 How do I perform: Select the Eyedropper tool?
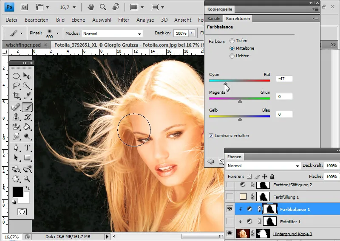(27, 95)
